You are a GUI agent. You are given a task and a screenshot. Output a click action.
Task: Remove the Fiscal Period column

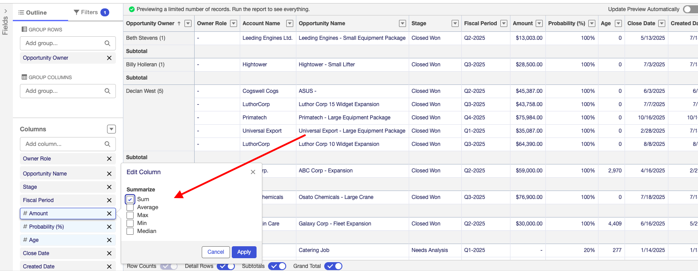pos(109,200)
